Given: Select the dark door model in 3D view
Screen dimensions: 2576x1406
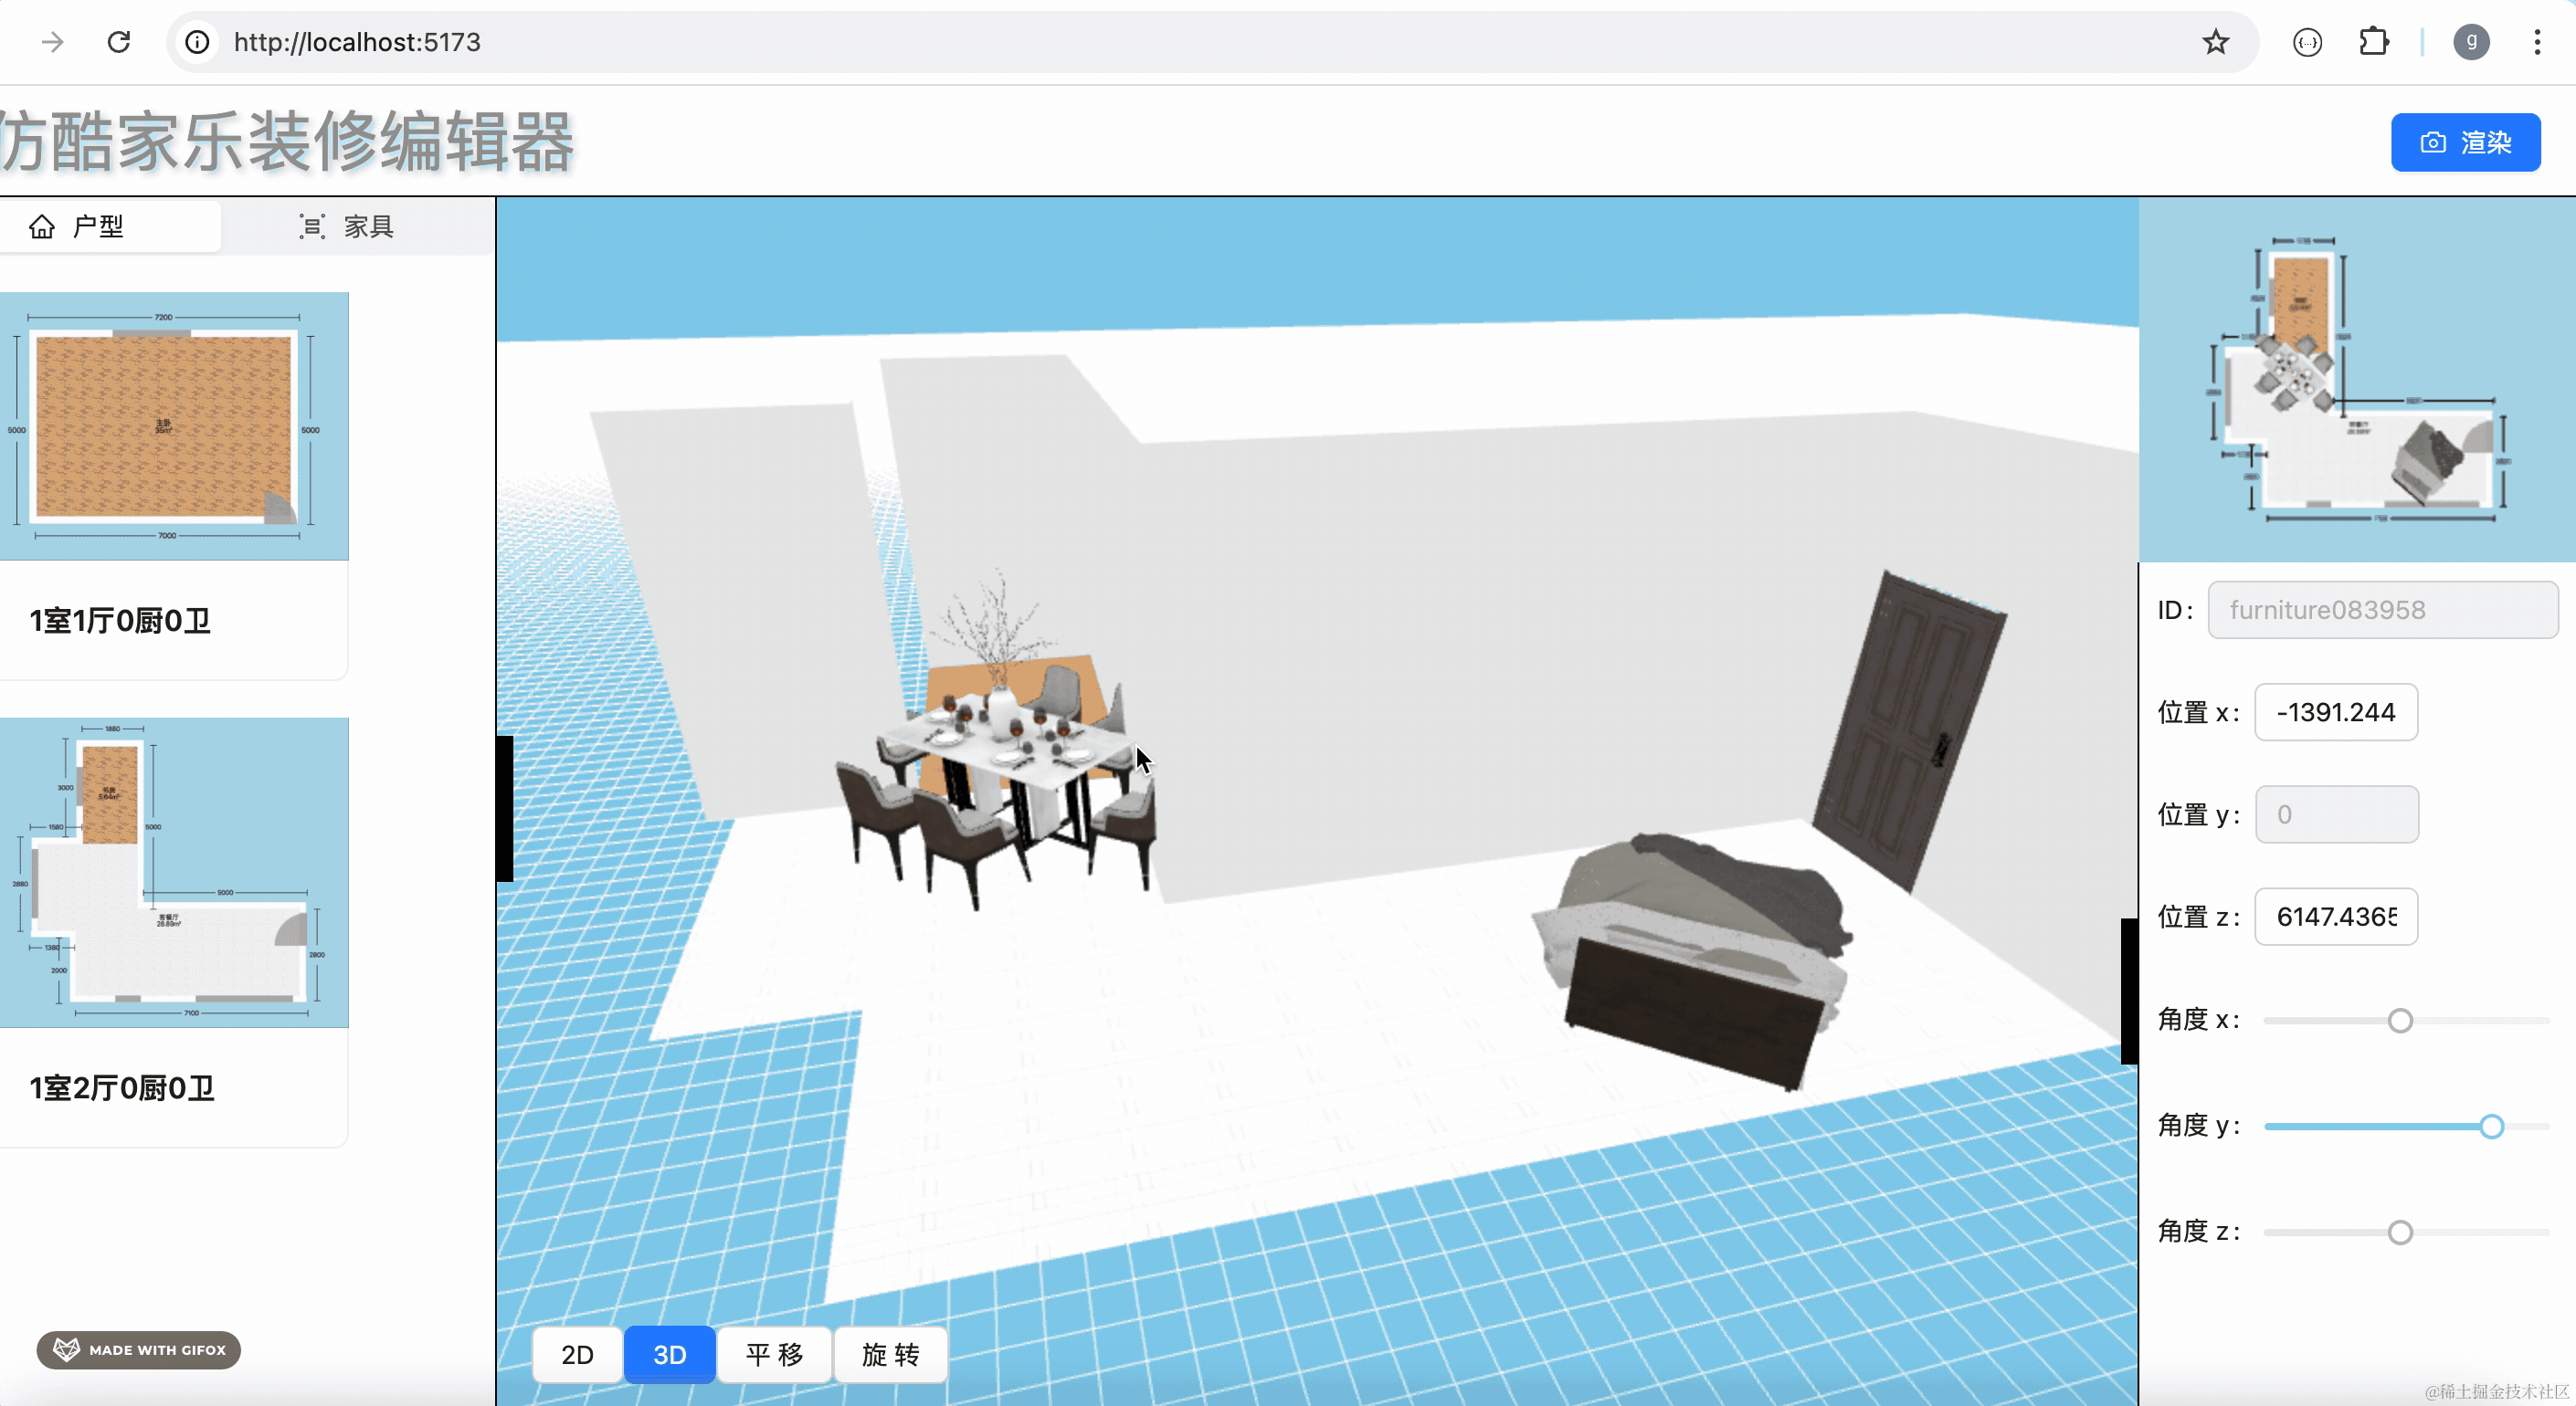Looking at the screenshot, I should [x=1908, y=729].
